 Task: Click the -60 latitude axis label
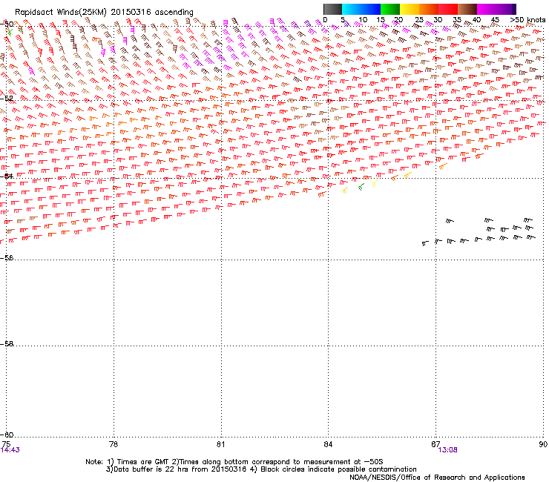point(7,435)
